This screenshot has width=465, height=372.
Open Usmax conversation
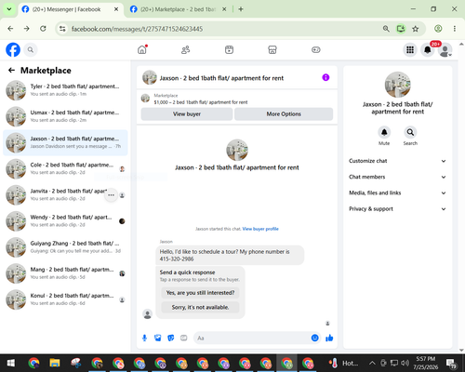pos(65,116)
